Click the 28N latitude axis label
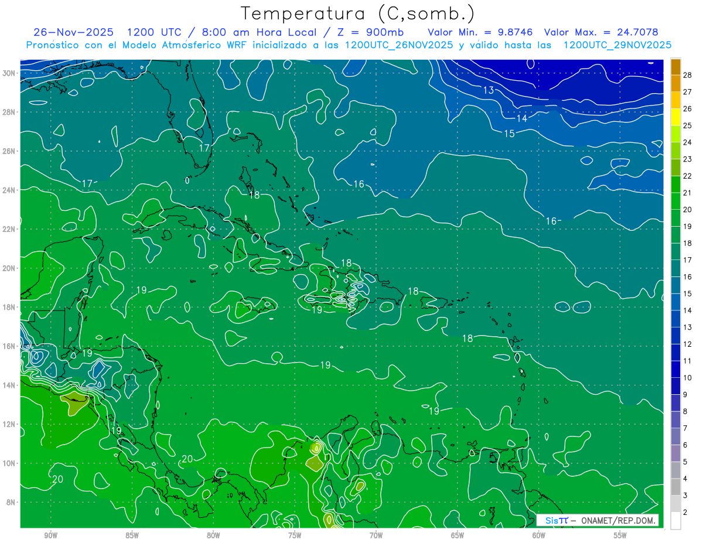Viewport: 703px width, 543px height. click(9, 112)
